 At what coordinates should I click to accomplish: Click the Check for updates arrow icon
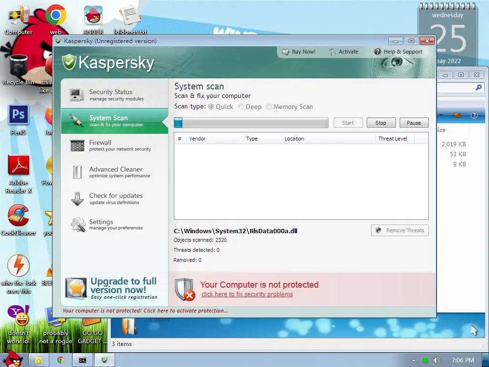tap(77, 199)
